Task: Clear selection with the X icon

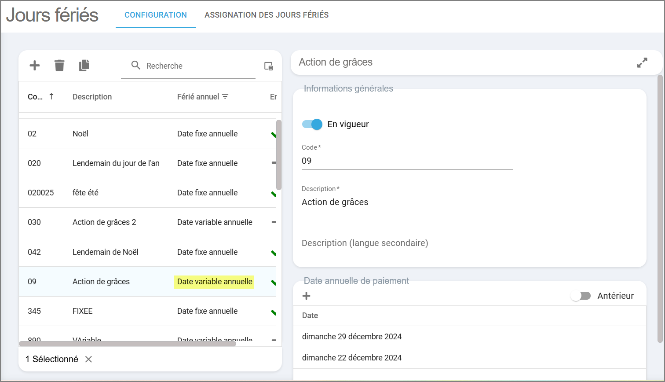Action: coord(88,359)
